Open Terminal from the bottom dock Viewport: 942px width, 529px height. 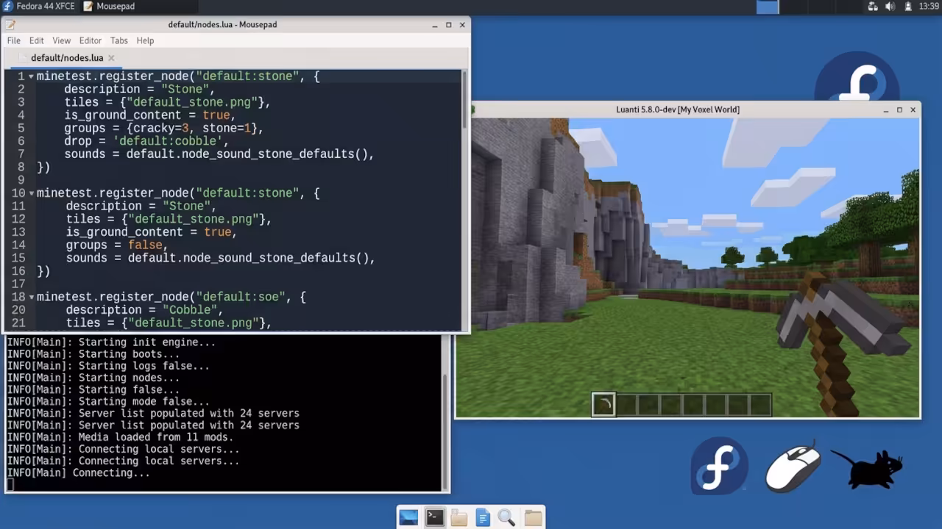point(434,517)
